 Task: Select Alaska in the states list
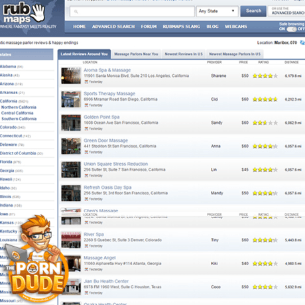click(6, 75)
